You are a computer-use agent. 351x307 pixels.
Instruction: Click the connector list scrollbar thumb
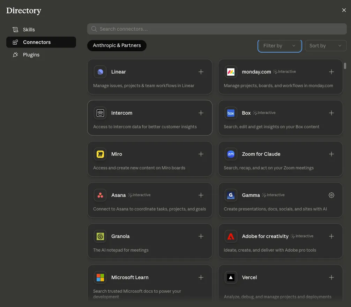point(345,66)
